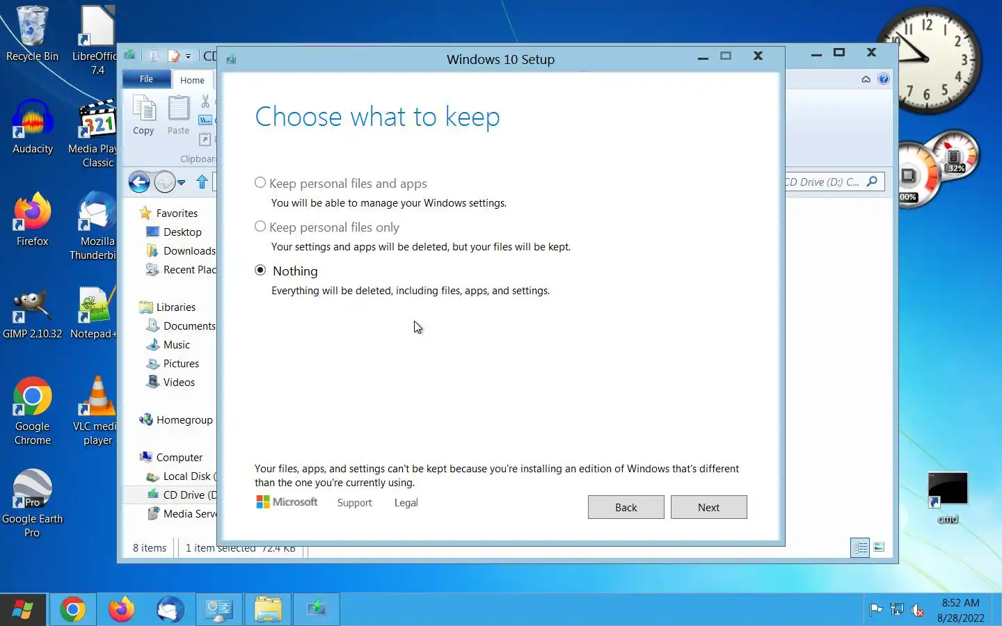Click the Action Center flag tray icon
Screen dimensions: 1002x626
click(876, 610)
